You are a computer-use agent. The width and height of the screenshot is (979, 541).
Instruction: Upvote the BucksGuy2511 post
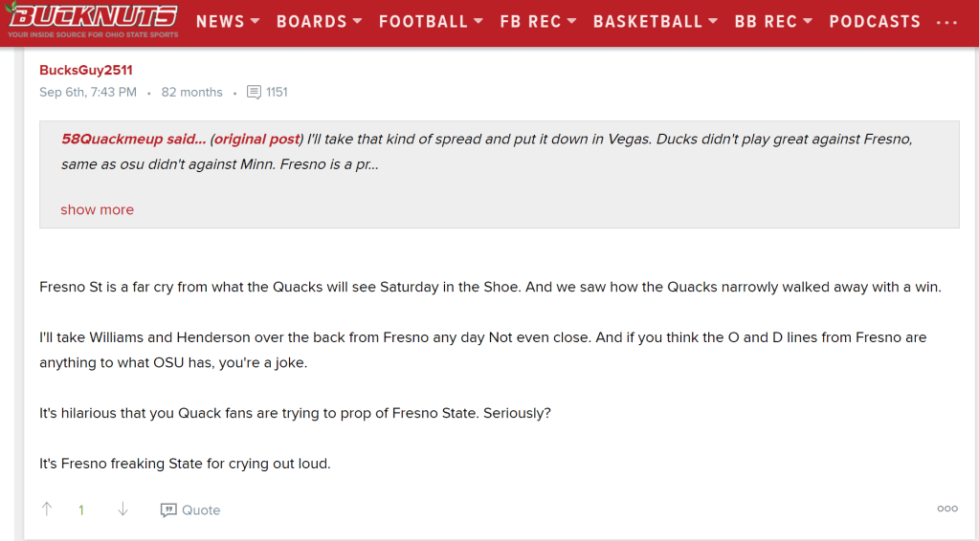pos(47,509)
